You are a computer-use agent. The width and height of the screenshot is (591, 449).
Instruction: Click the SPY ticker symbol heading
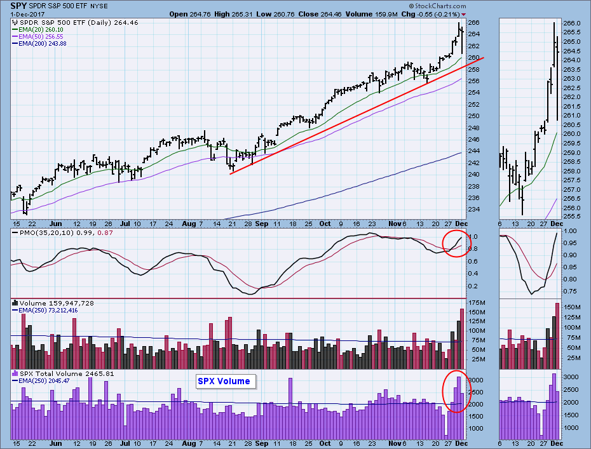pos(18,6)
